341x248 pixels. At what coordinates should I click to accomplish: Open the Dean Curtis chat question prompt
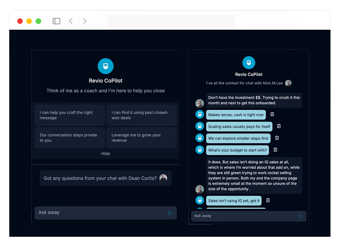[106, 178]
